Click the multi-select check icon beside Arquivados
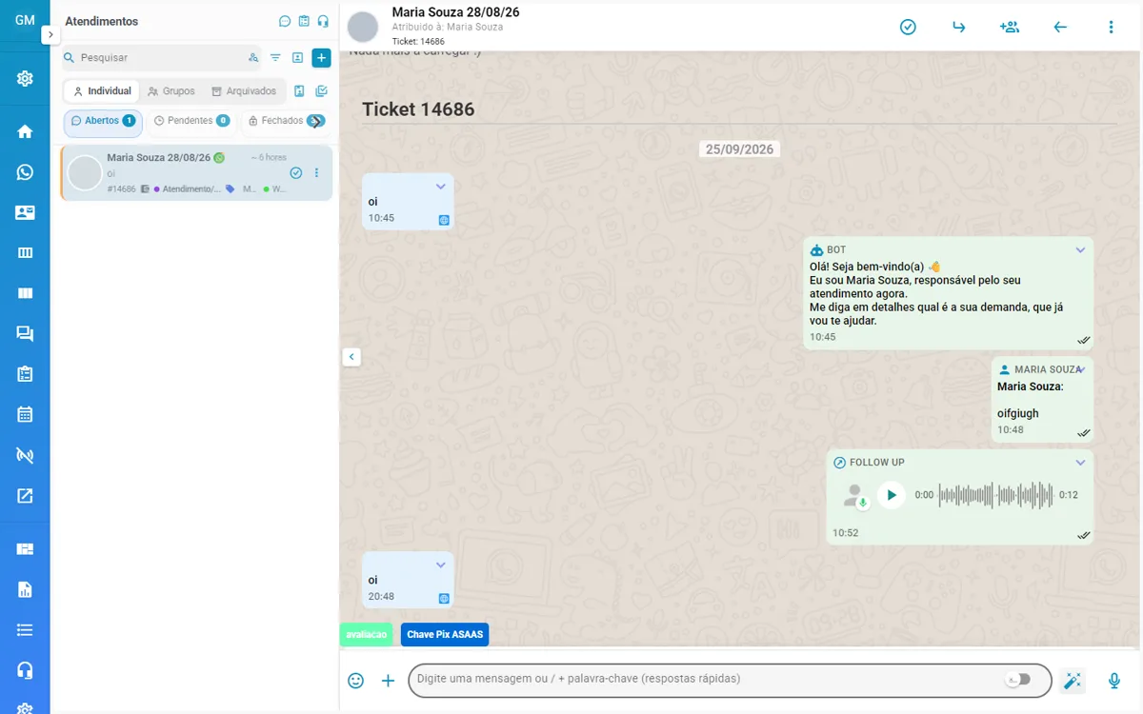 click(321, 91)
